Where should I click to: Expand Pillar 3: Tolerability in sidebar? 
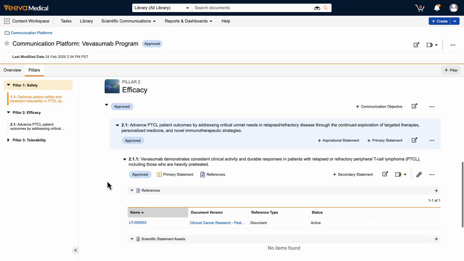8,140
